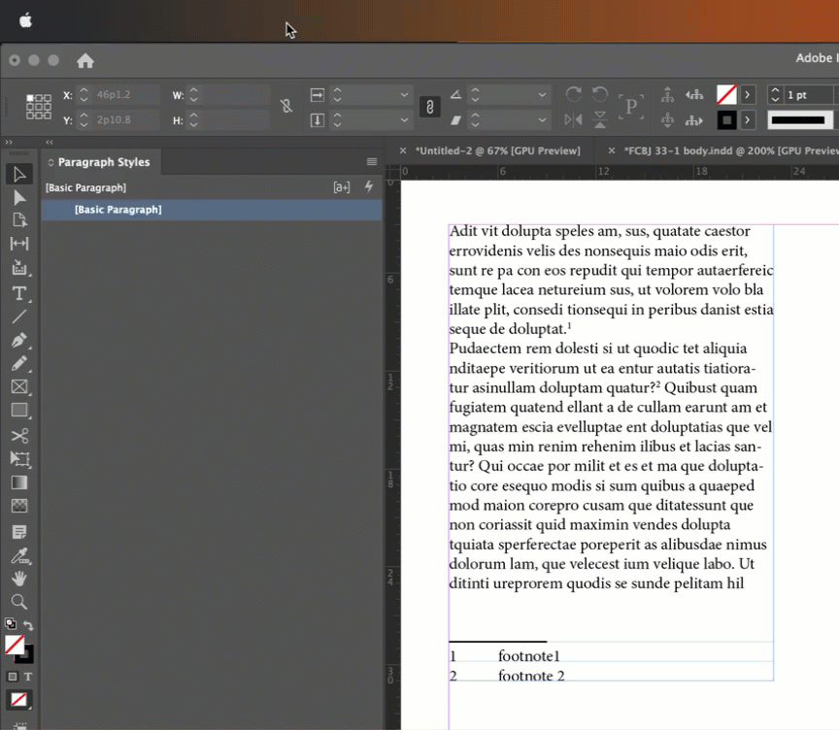Select the Free Transform tool

19,459
